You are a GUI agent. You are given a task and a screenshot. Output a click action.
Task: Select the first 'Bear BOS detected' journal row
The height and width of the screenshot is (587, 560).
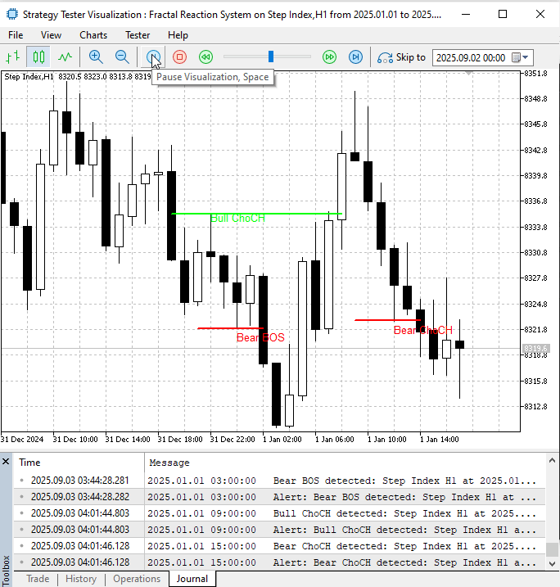pyautogui.click(x=279, y=481)
